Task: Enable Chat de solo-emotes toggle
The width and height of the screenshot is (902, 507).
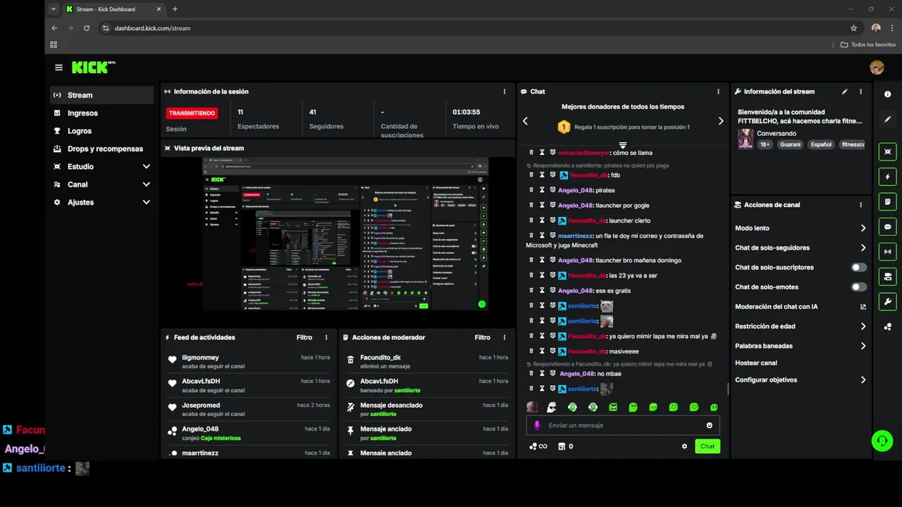Action: coord(858,287)
